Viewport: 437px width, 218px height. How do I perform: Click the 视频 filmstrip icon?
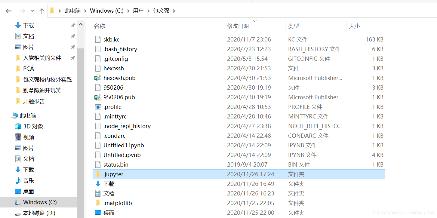[18, 137]
